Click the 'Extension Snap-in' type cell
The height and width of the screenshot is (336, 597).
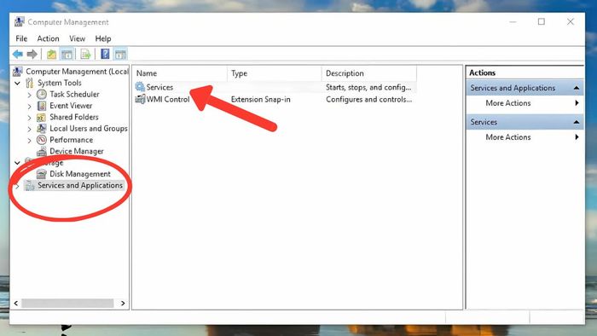[x=261, y=99]
